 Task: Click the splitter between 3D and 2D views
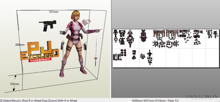click(111, 49)
